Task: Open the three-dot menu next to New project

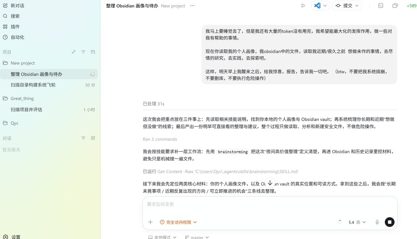Action: (x=193, y=6)
